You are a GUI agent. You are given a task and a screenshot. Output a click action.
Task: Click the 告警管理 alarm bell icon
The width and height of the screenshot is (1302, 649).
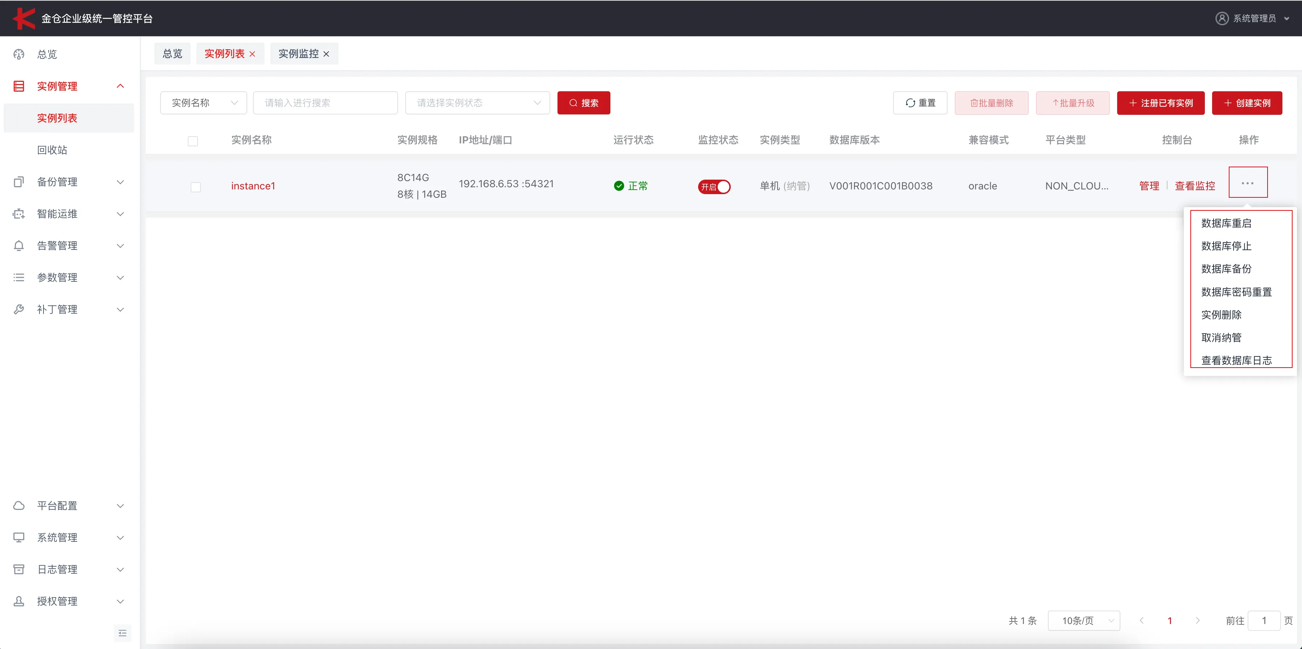(x=19, y=246)
